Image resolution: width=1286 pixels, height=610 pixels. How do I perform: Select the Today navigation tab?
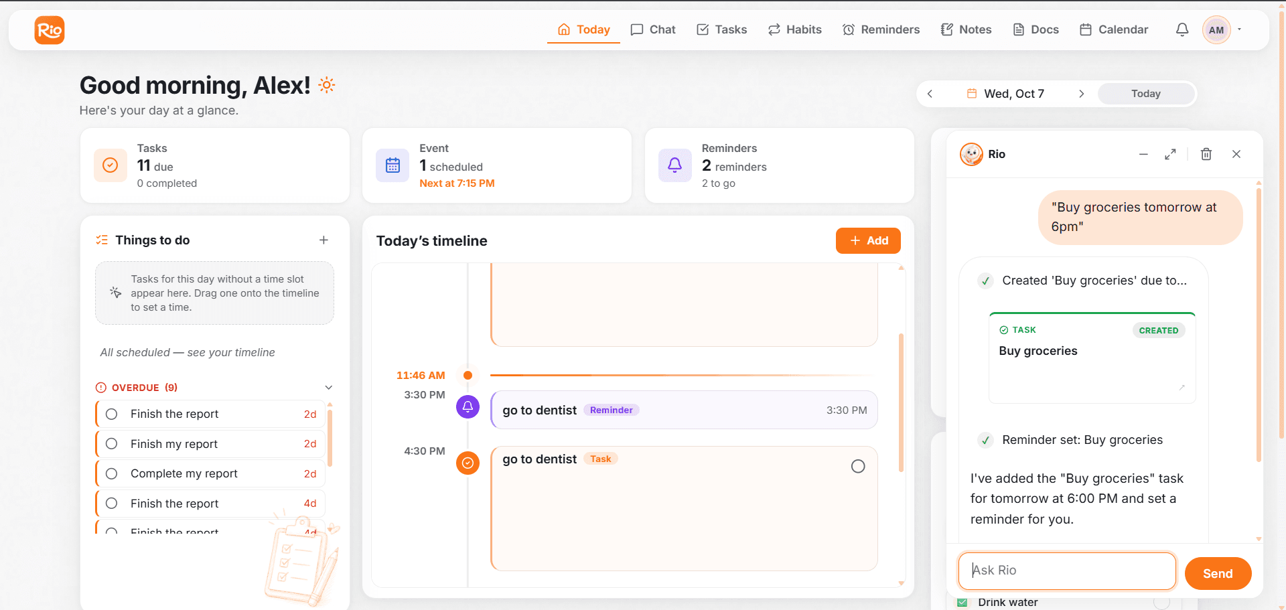click(x=584, y=29)
